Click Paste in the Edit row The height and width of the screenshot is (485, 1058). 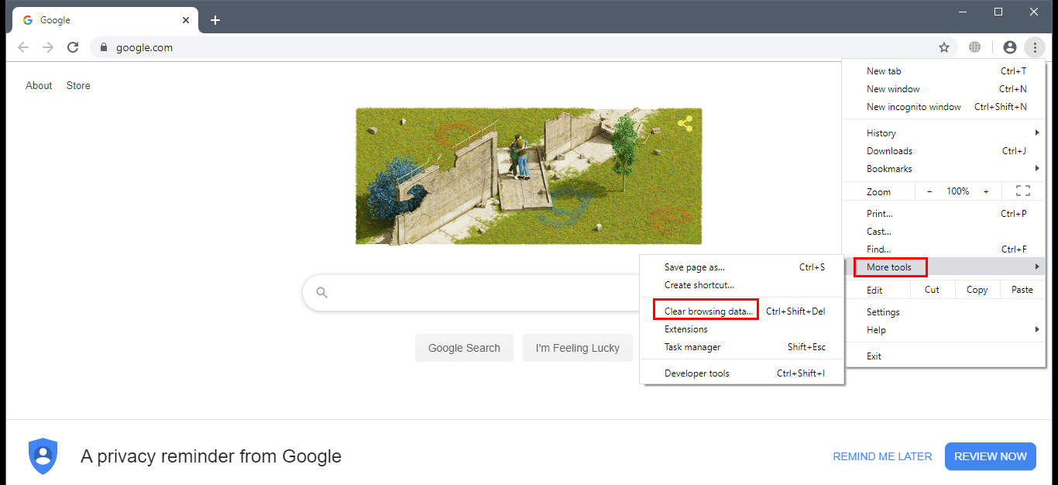1022,290
